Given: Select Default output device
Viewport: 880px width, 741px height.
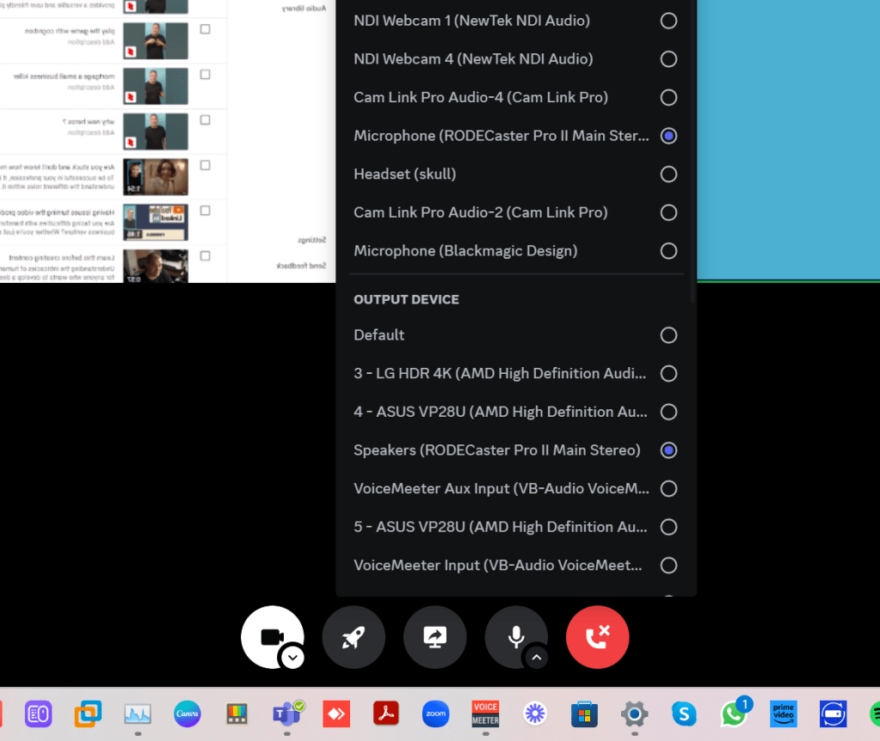Looking at the screenshot, I should [514, 335].
